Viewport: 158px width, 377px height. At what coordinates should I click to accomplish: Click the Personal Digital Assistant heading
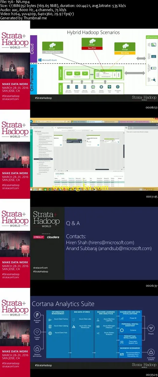tap(130, 325)
